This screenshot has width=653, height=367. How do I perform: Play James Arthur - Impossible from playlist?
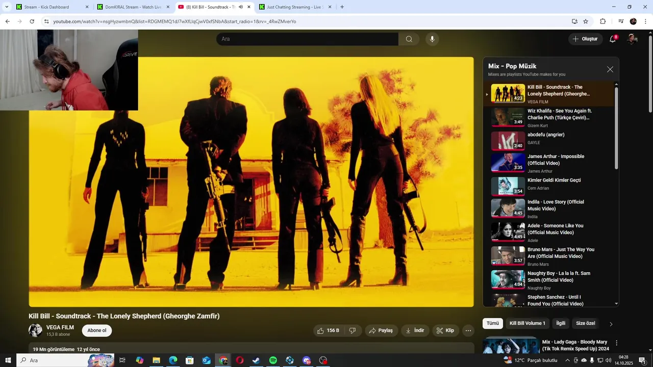click(x=550, y=163)
